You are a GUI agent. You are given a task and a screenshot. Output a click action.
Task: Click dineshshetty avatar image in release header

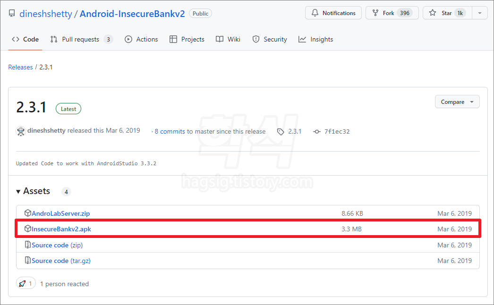(x=21, y=131)
